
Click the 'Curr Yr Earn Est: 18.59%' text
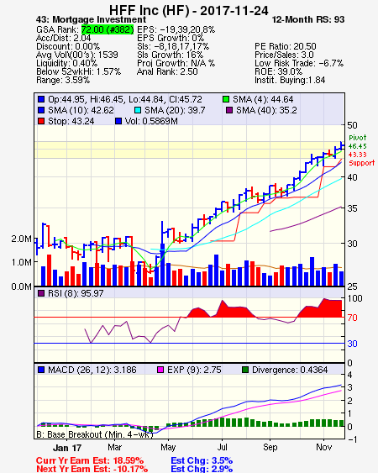tap(90, 461)
